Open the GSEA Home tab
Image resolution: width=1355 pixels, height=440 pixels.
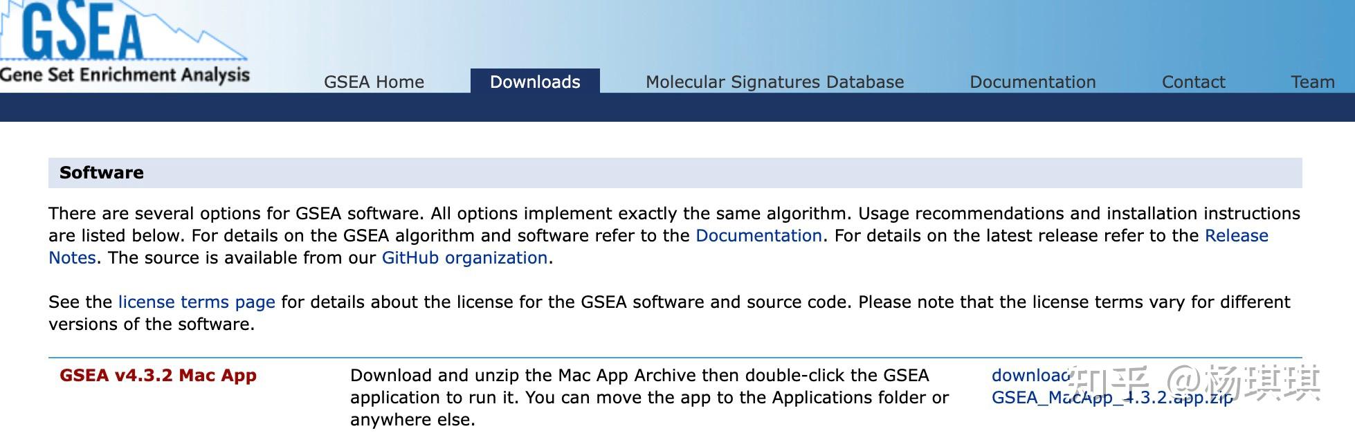(x=374, y=82)
